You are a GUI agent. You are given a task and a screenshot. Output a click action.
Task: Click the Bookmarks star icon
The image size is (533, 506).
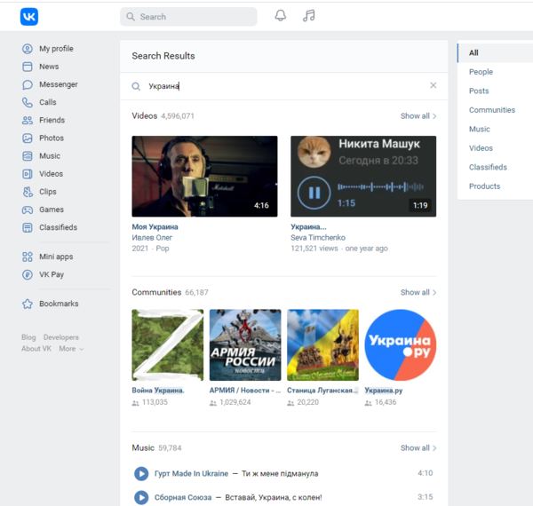pos(28,304)
